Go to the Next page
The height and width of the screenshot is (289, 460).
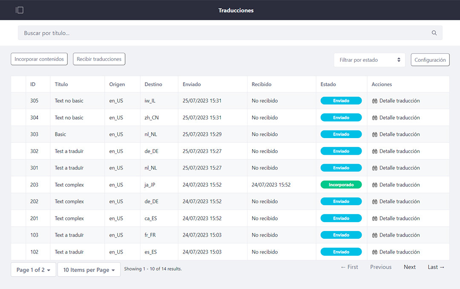click(x=410, y=267)
